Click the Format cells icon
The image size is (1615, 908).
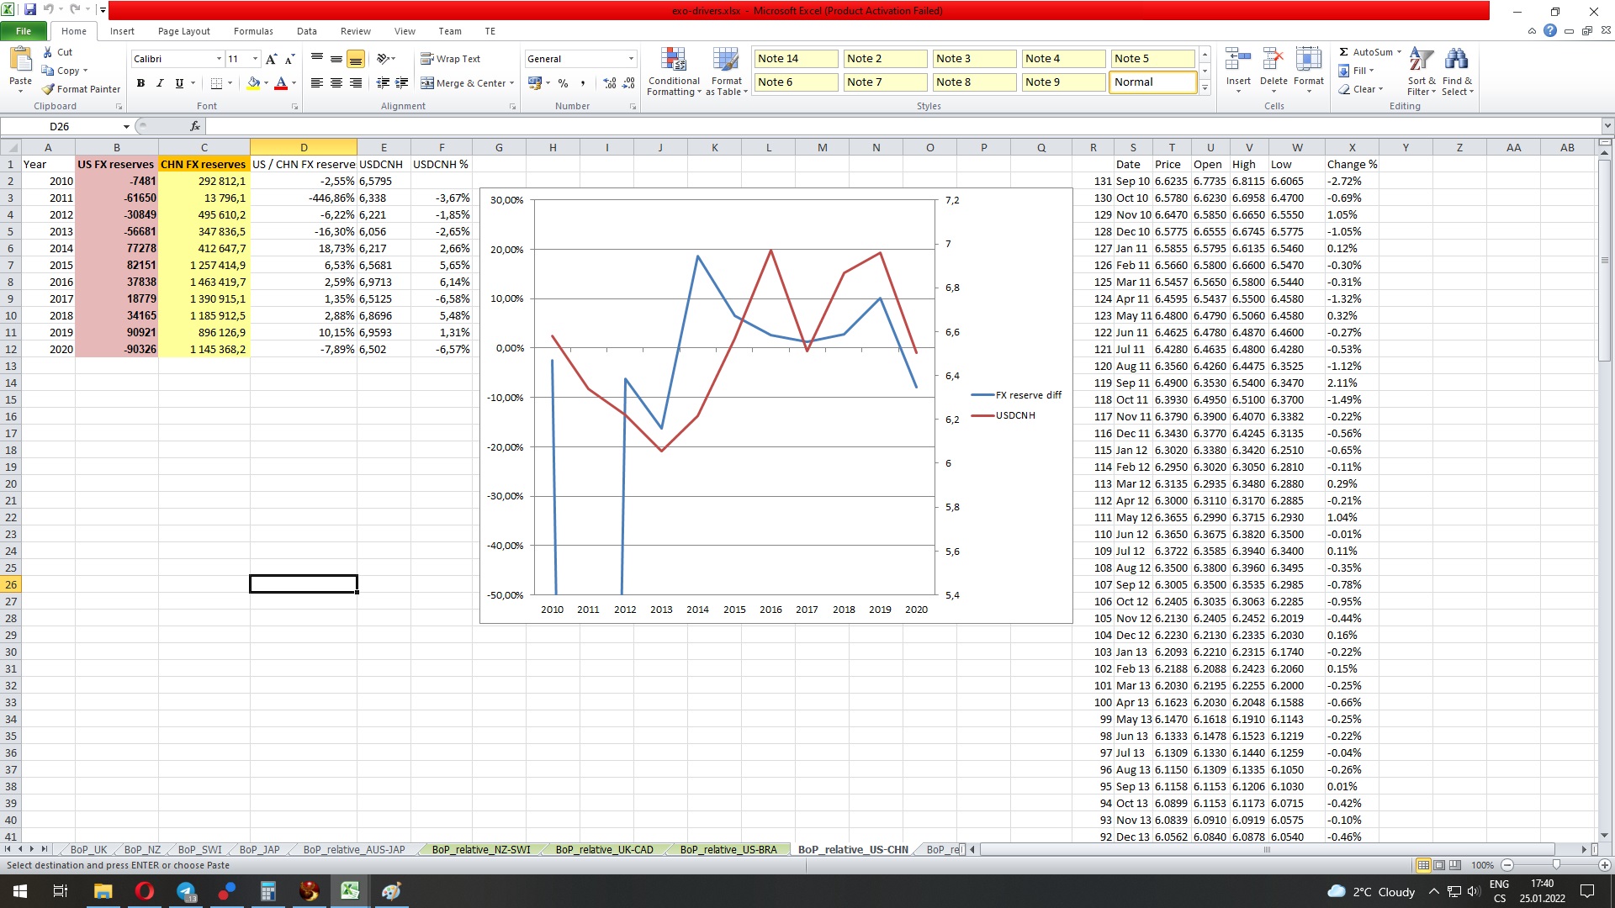point(1309,61)
